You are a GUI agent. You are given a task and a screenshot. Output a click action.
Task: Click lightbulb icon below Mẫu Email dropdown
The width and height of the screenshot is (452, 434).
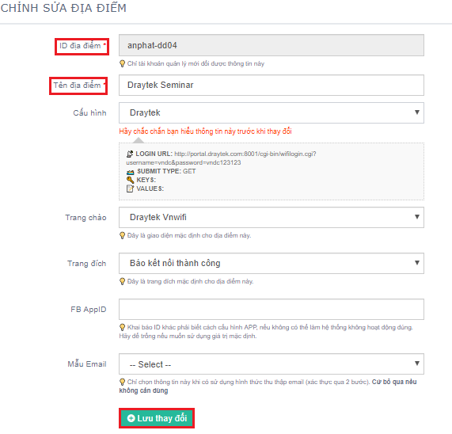point(122,382)
